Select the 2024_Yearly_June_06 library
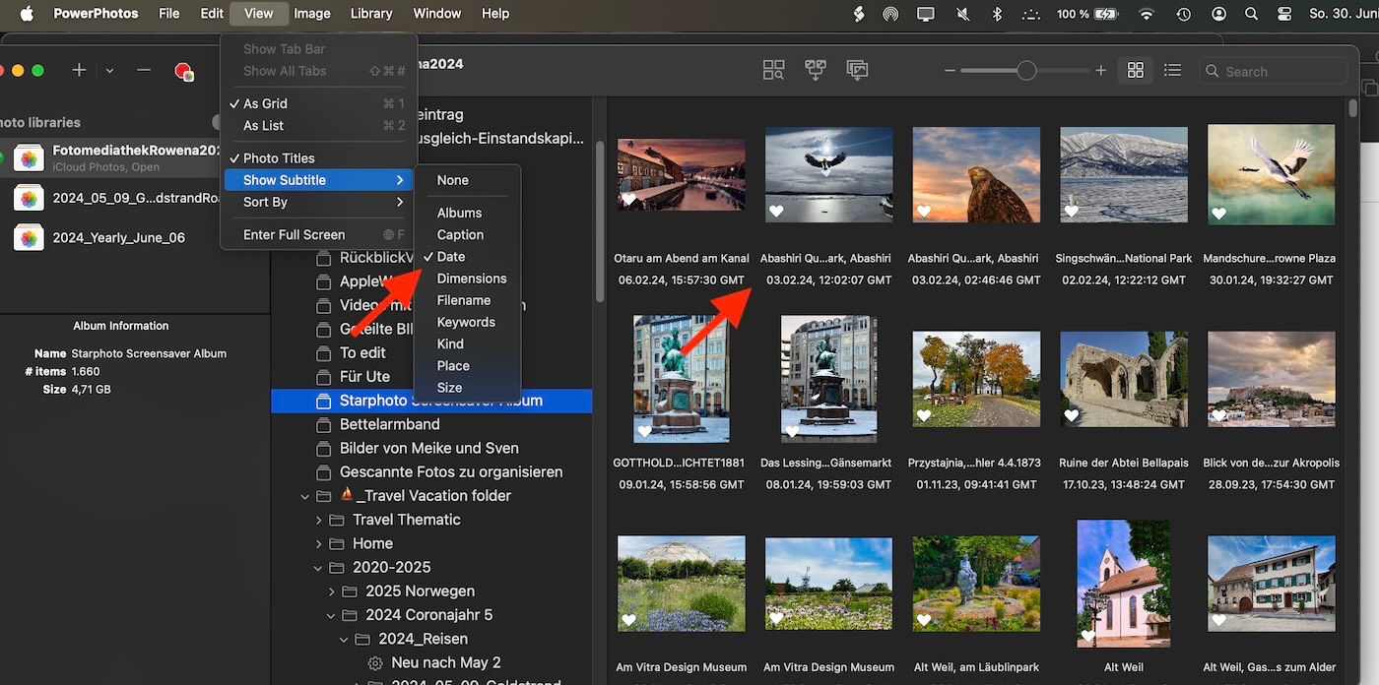 click(x=119, y=238)
